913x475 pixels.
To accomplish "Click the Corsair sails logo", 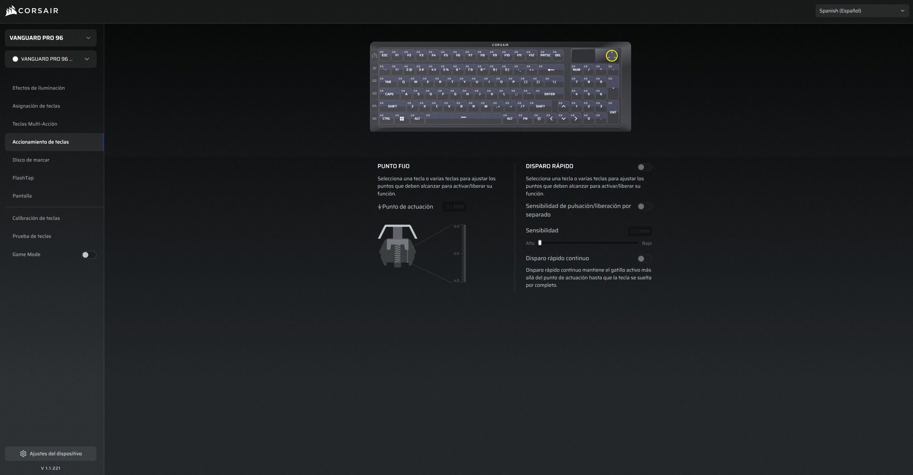I will click(x=11, y=11).
